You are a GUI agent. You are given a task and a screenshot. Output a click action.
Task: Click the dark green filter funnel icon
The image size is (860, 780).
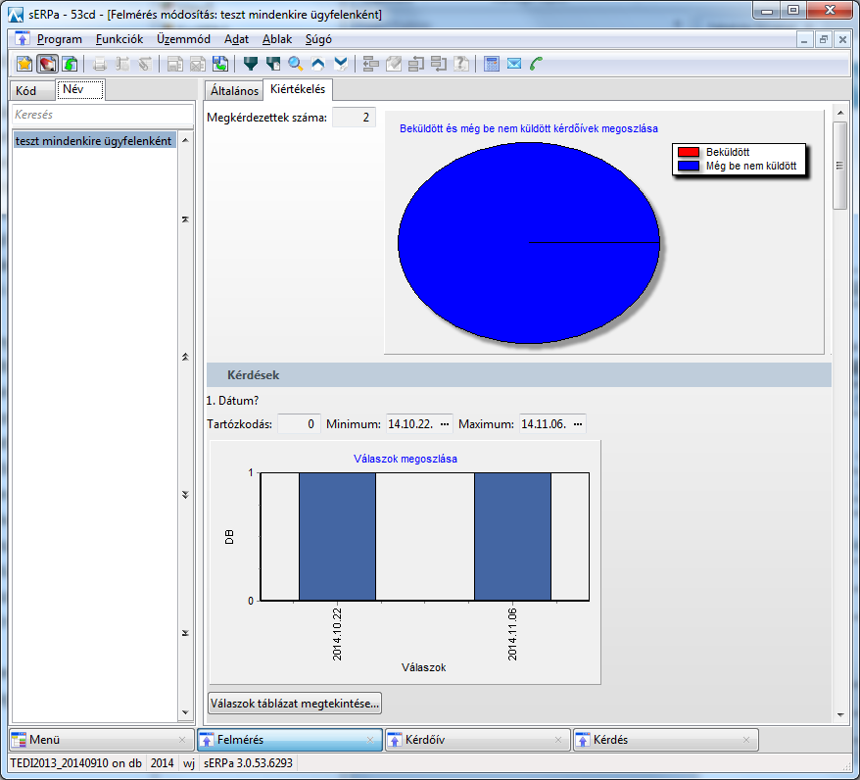coord(251,65)
